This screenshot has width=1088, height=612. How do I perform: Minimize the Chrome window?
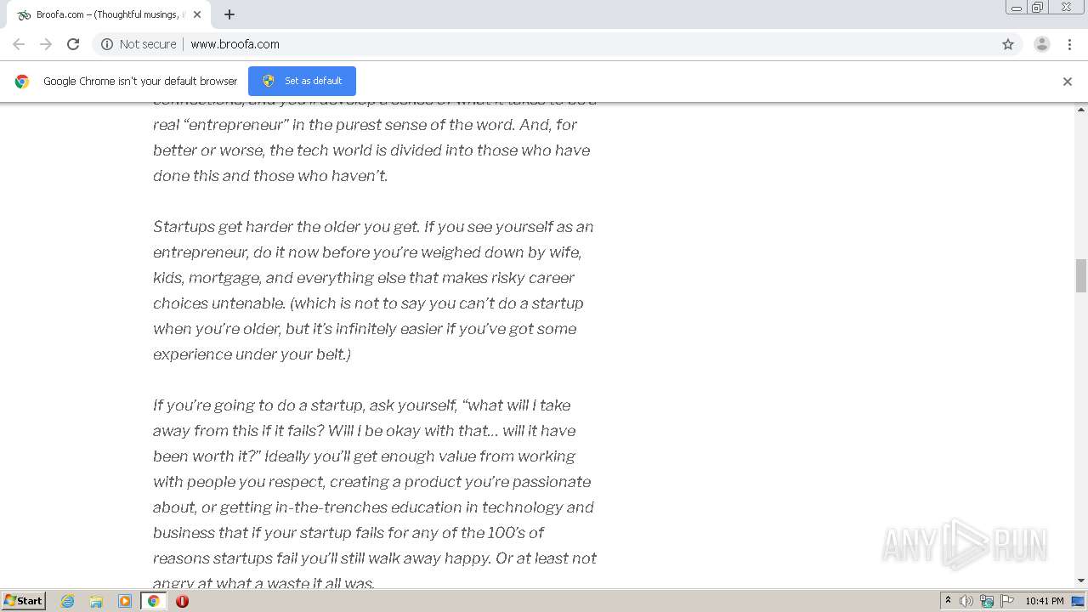tap(1017, 8)
